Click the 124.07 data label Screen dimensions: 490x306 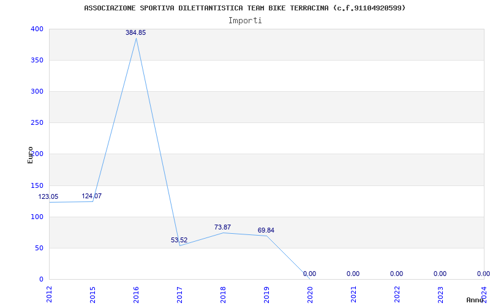pos(91,196)
